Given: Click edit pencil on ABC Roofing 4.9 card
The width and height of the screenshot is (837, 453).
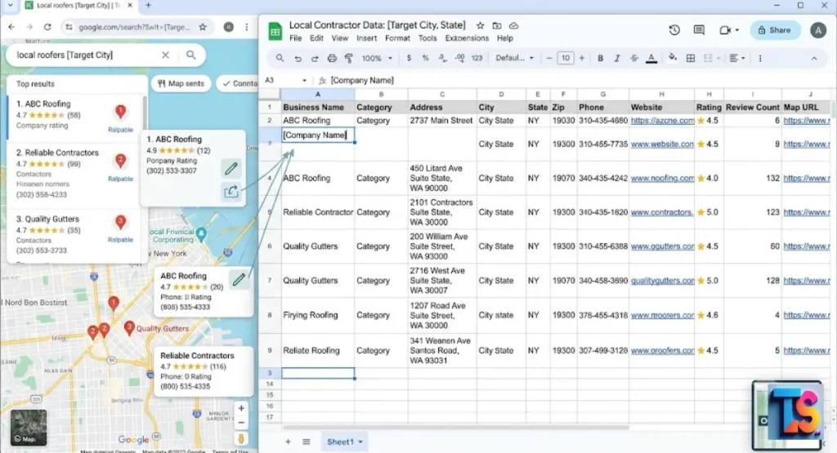Looking at the screenshot, I should (231, 169).
